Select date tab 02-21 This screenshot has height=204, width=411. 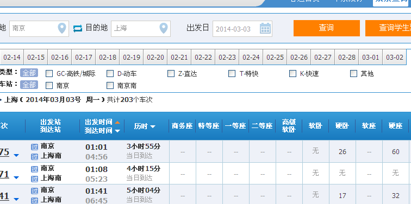click(179, 58)
